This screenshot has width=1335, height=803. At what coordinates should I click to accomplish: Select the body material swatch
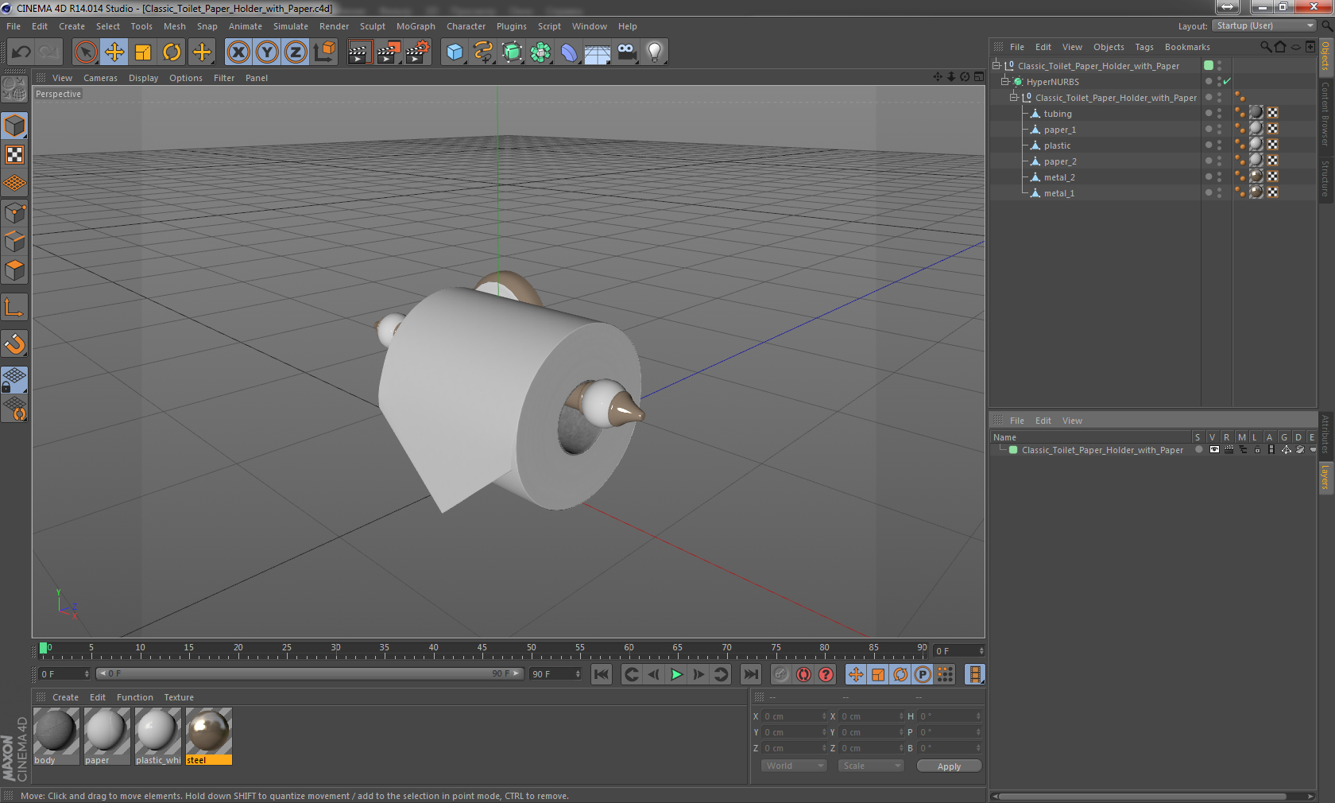pyautogui.click(x=56, y=736)
